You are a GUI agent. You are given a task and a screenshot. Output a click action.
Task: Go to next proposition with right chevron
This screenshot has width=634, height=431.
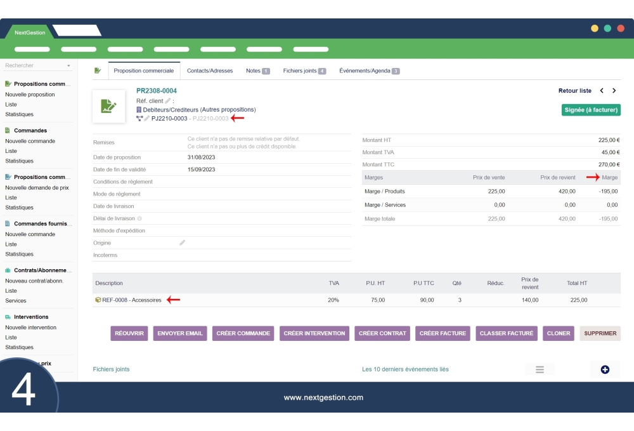click(x=613, y=91)
